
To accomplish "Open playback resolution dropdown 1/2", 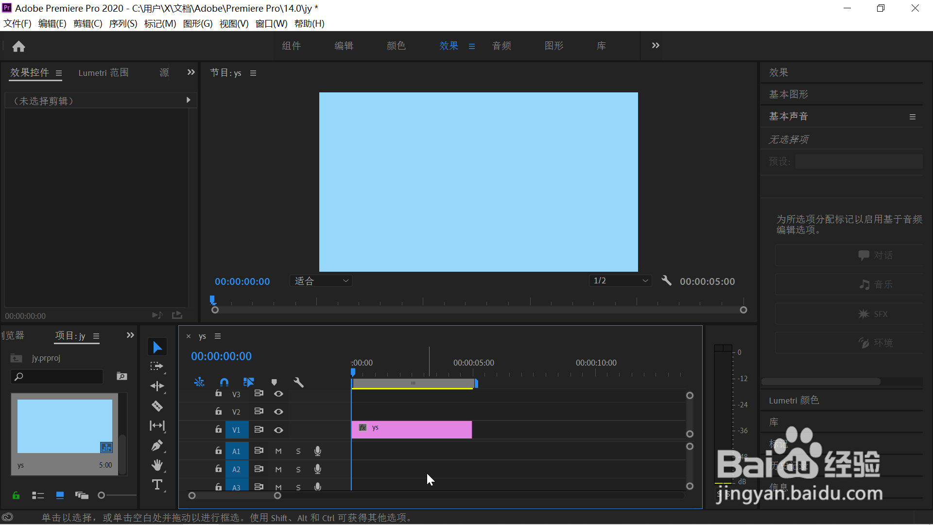I will (621, 281).
